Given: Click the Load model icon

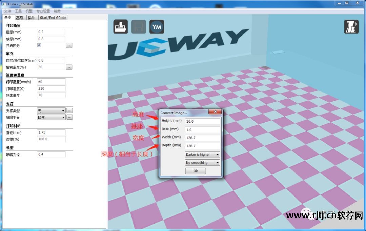Looking at the screenshot, I should pyautogui.click(x=120, y=27).
